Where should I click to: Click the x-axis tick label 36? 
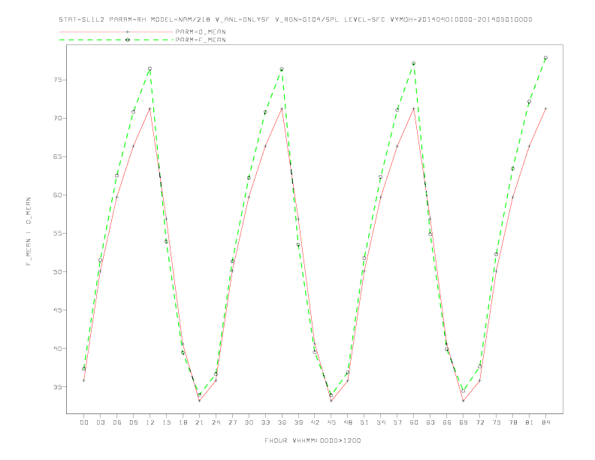(282, 422)
